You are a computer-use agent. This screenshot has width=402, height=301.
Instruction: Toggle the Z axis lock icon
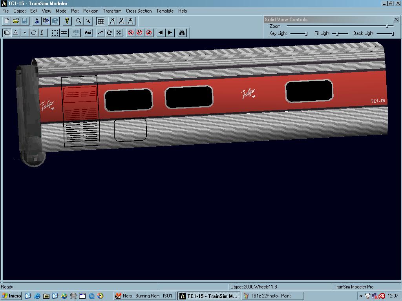tap(149, 33)
